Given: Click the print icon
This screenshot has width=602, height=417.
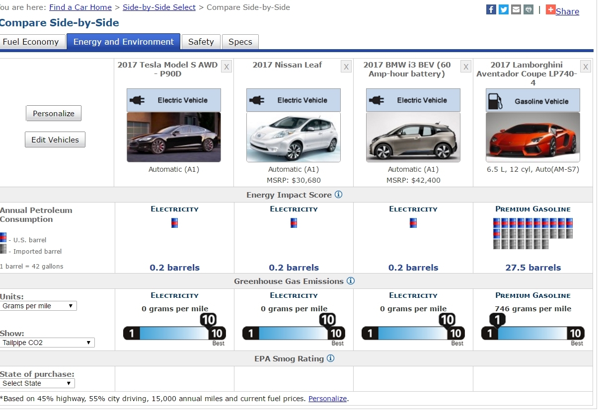Looking at the screenshot, I should tap(528, 9).
